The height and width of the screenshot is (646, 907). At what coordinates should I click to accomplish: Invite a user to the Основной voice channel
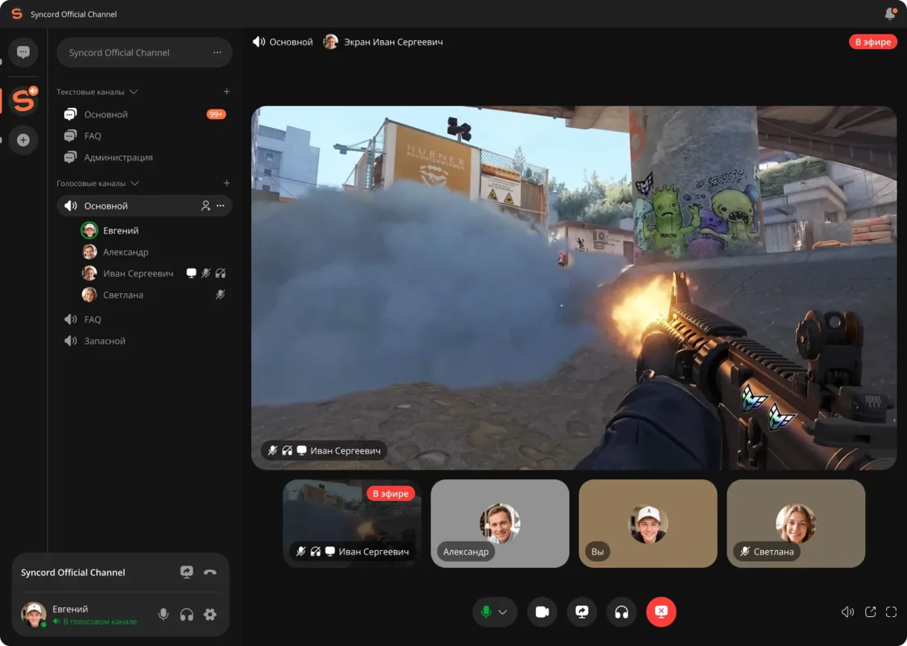coord(206,206)
